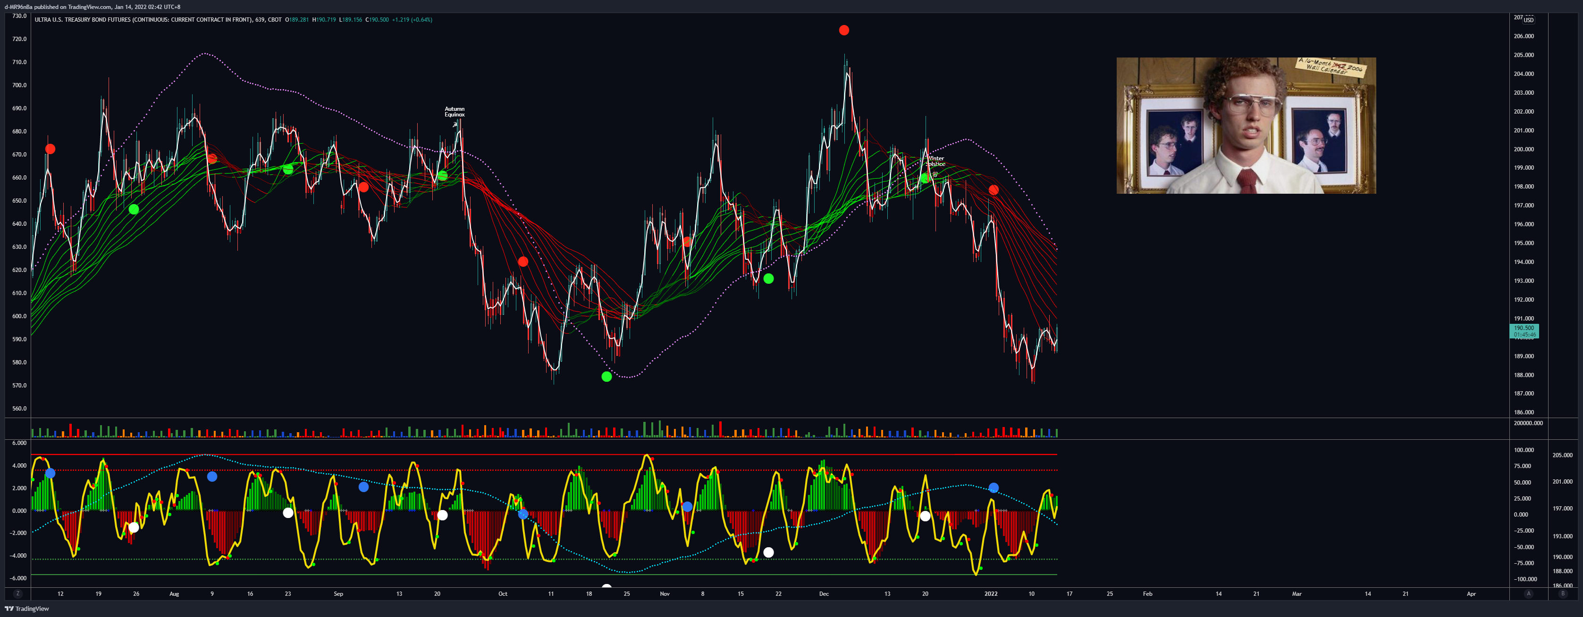The width and height of the screenshot is (1583, 617).
Task: Click the 205.000 price level on right axis
Action: pos(1524,55)
